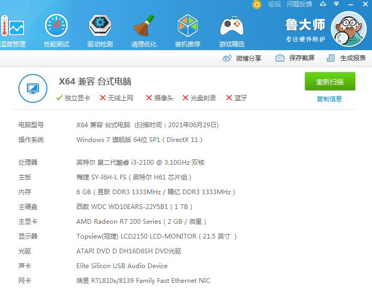Open the 游戏精选 gamepad icon
The width and height of the screenshot is (372, 304).
click(231, 26)
